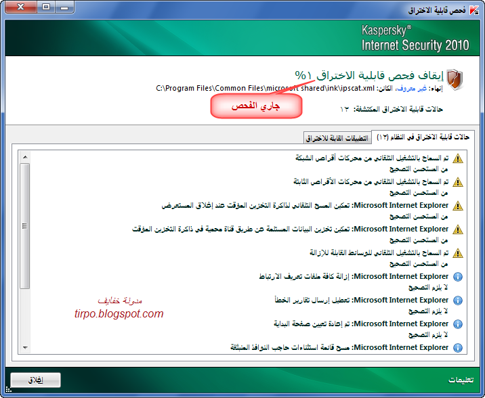Screen dimensions: 485x398
Task: Select IE row 'إزالة كافة ملفات تعريف الارتباط'
Action: click(354, 276)
